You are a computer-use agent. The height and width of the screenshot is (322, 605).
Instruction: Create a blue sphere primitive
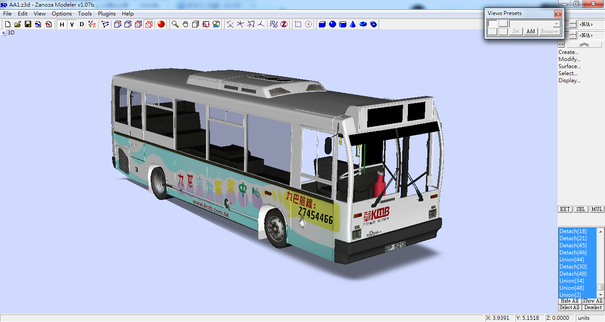333,24
